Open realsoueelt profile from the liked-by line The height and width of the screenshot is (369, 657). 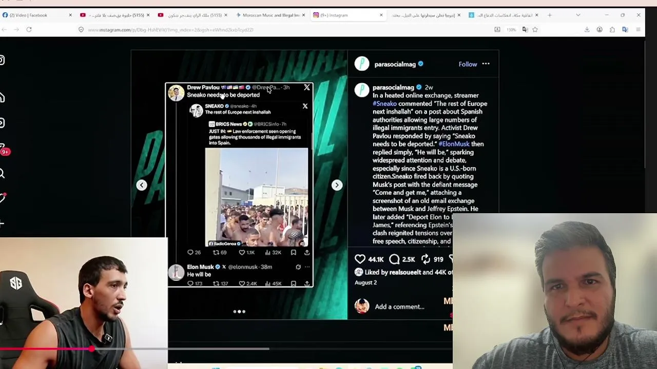click(405, 272)
